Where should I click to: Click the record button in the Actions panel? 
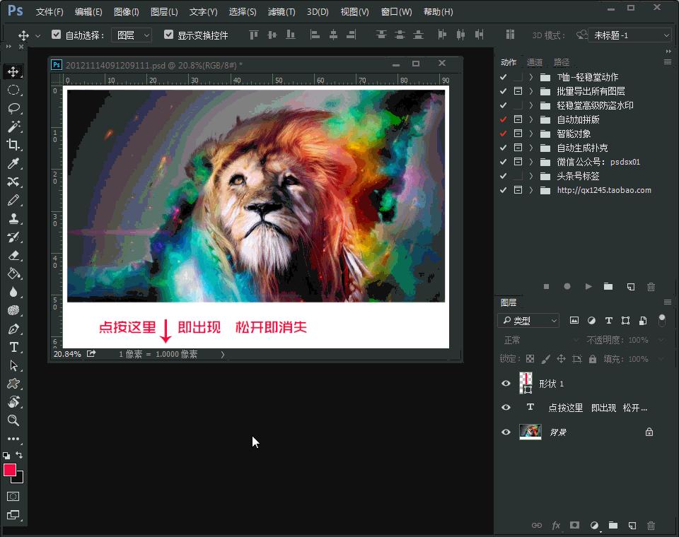coord(566,287)
